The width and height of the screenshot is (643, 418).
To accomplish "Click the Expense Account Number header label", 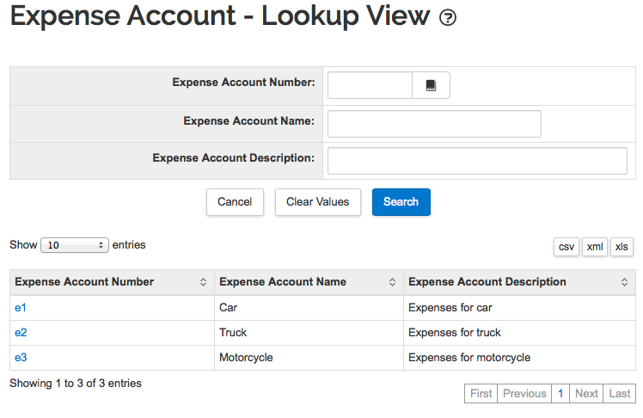I will [x=84, y=282].
